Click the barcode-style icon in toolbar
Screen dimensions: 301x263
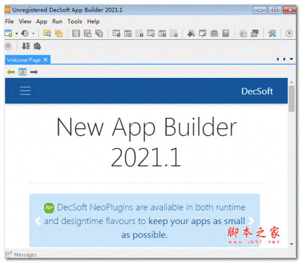click(255, 33)
